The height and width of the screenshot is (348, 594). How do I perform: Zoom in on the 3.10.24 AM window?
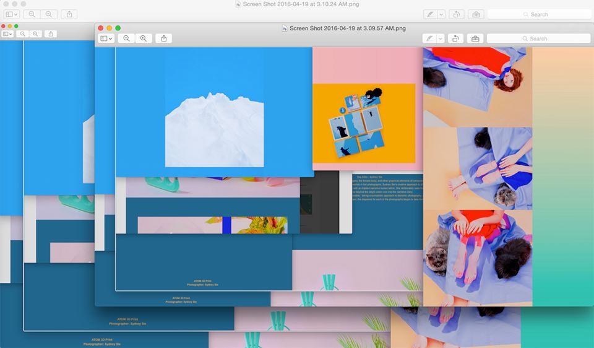tap(49, 14)
